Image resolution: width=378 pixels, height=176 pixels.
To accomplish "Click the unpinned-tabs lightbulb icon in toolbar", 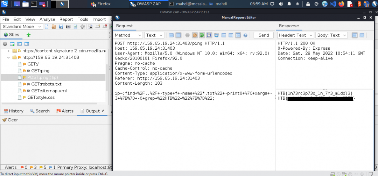I will [x=98, y=27].
